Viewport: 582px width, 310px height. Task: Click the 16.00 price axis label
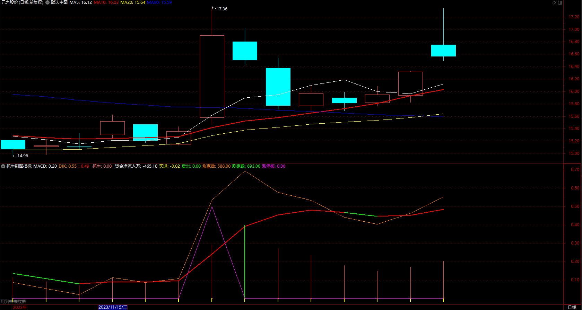click(574, 91)
